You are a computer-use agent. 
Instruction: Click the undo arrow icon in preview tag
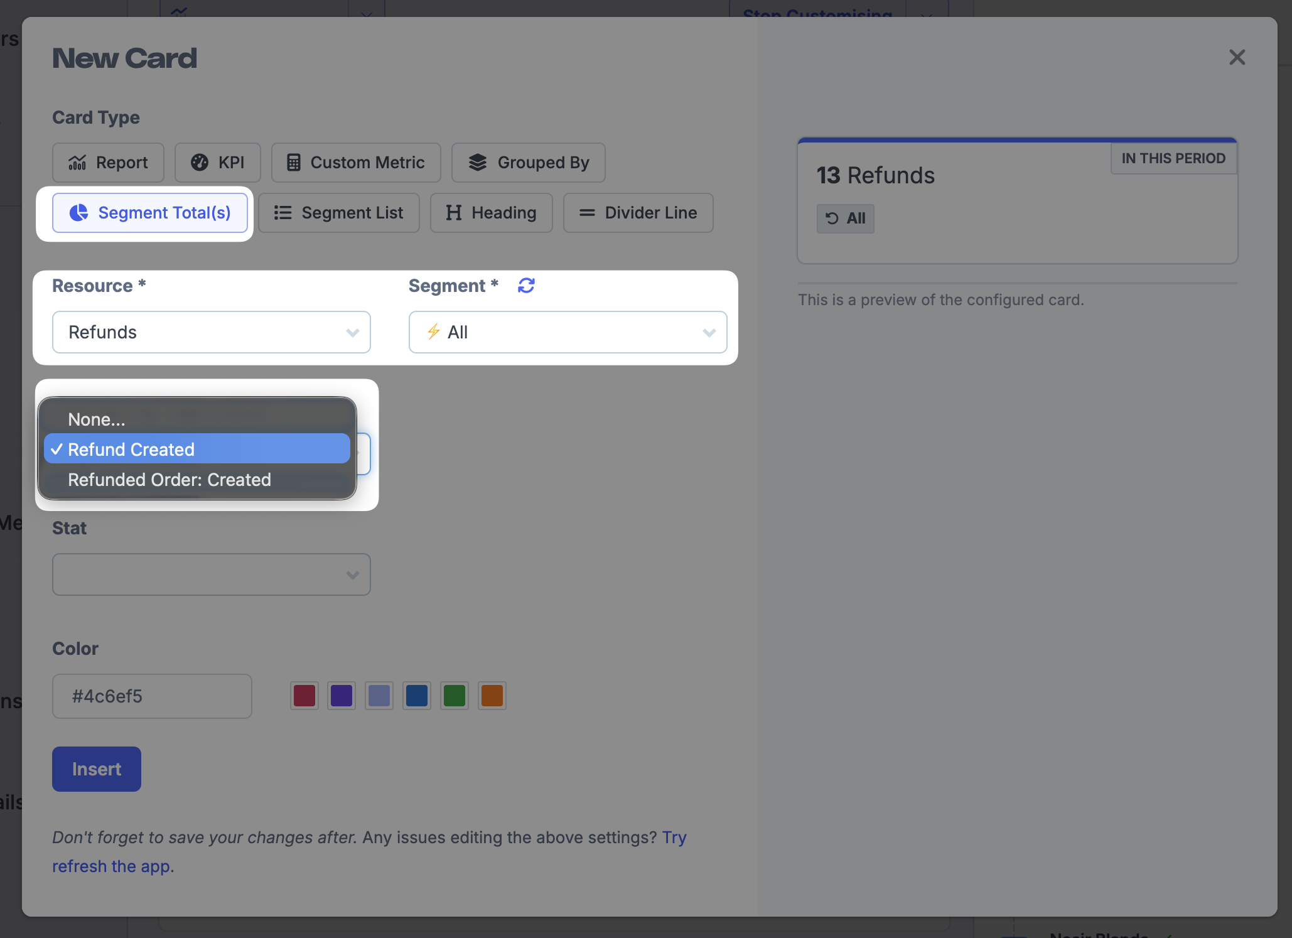832,218
